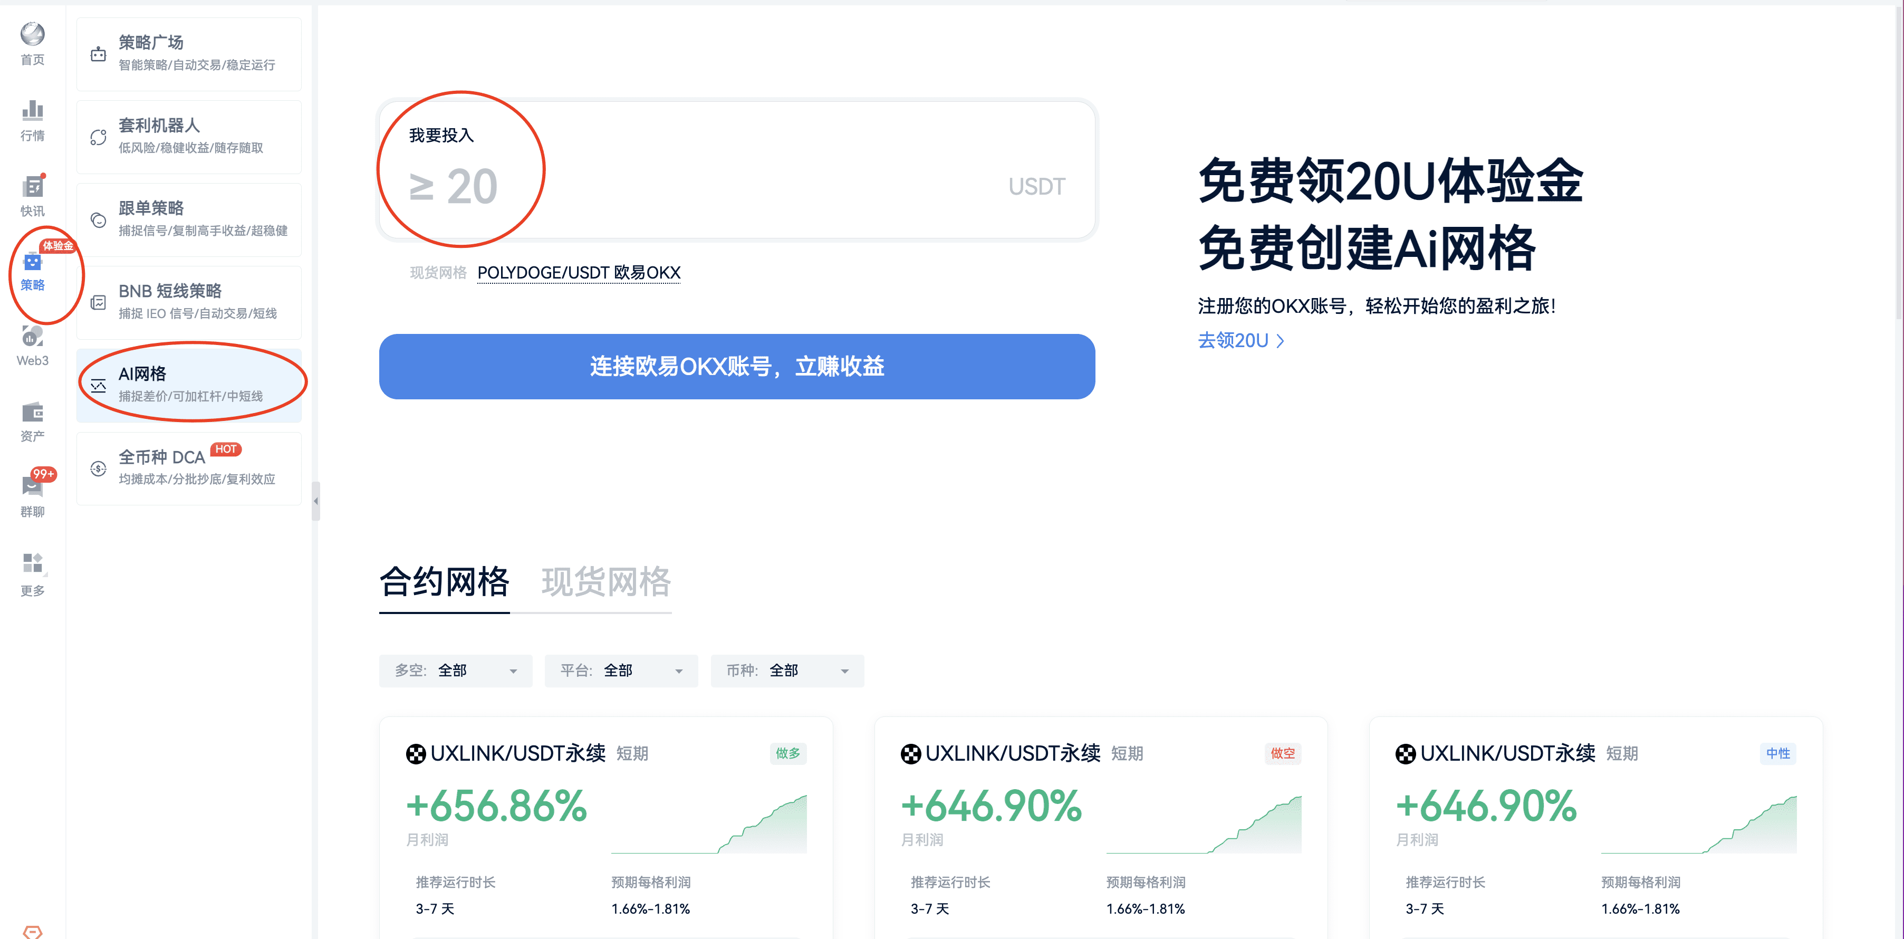Click the +656.86% monthly profit value
Viewport: 1904px width, 939px height.
497,806
